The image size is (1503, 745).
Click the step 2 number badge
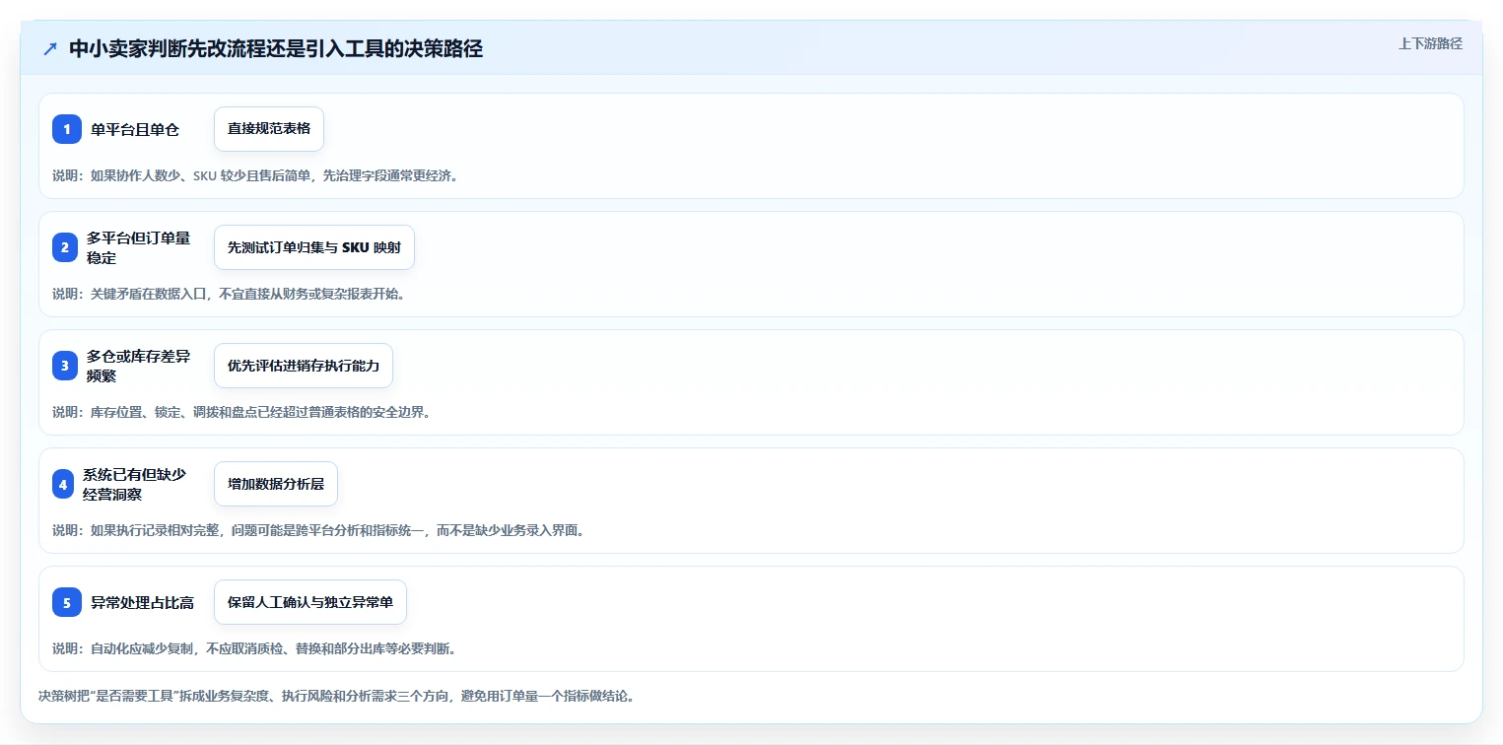pos(65,247)
